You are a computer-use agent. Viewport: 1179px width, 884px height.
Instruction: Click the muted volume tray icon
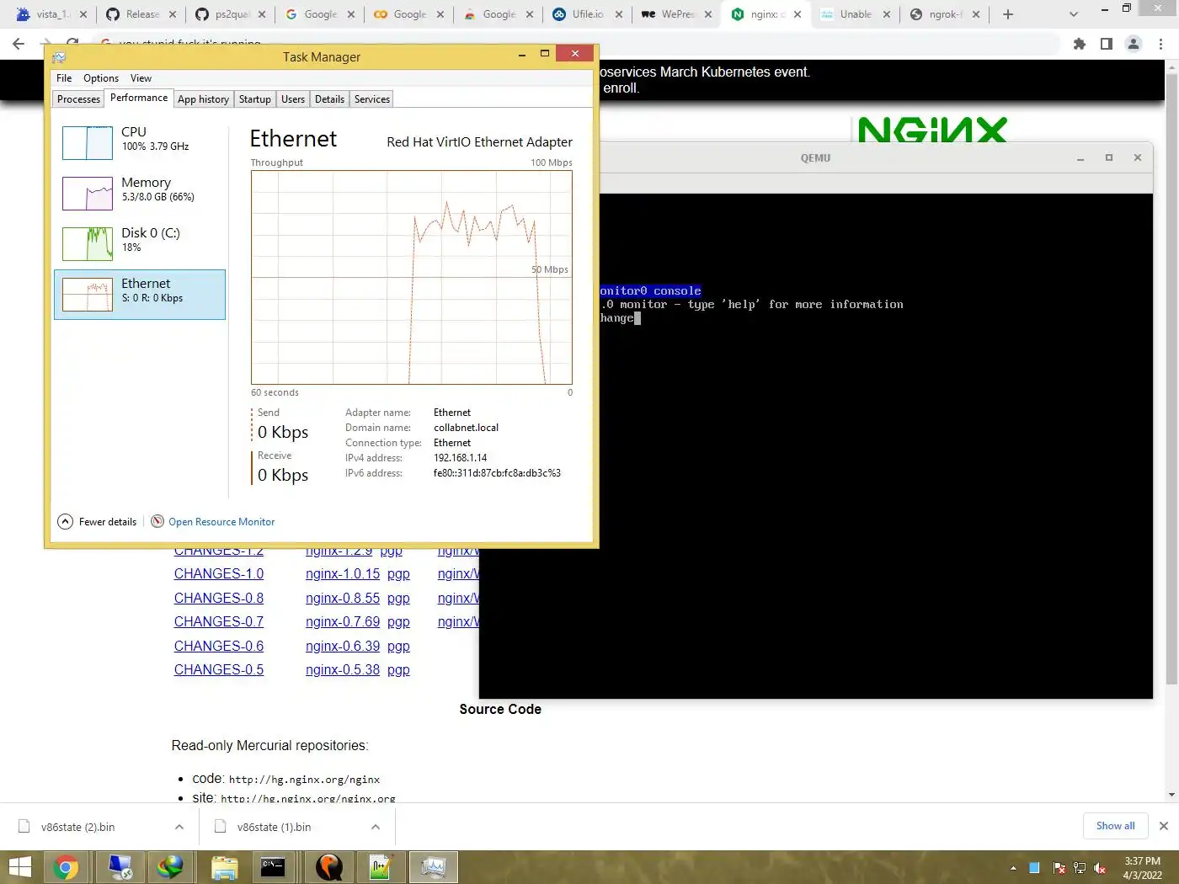point(1100,868)
